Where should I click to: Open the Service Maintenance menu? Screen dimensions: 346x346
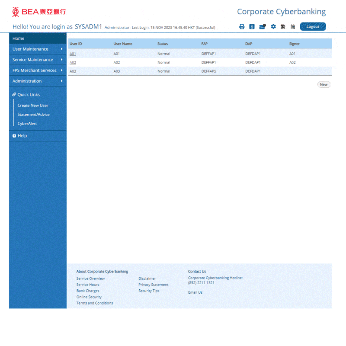point(38,60)
